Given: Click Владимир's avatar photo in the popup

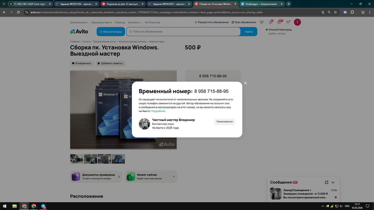Looking at the screenshot, I should [144, 124].
